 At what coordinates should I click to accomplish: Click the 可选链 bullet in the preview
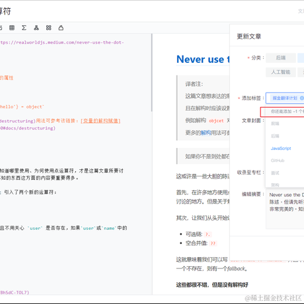click(x=198, y=234)
